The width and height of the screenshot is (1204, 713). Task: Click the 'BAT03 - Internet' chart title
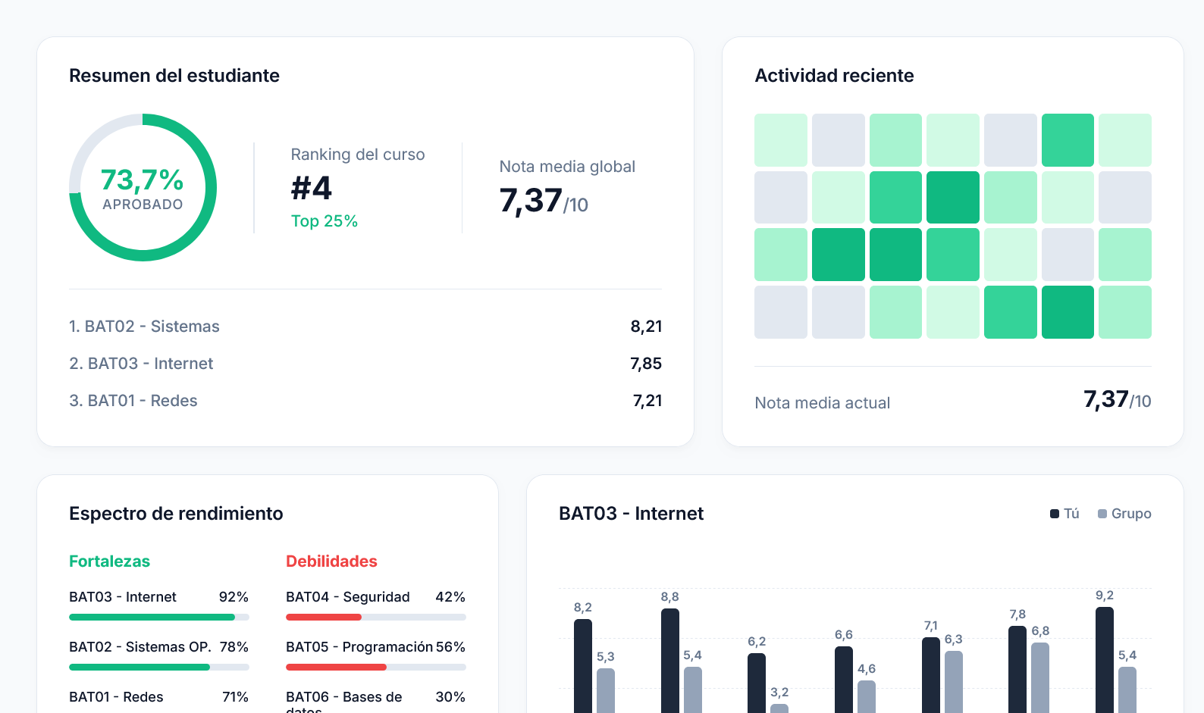click(x=631, y=514)
